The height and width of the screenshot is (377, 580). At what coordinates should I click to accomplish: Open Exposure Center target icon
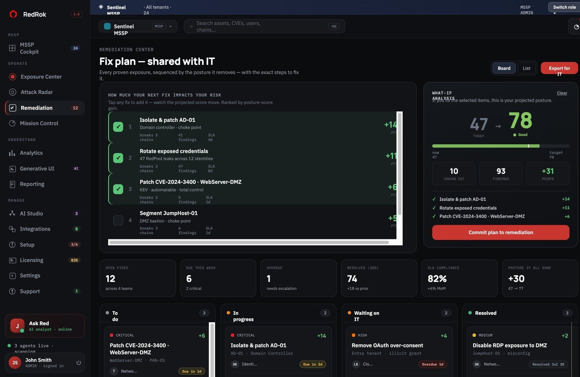(x=13, y=77)
